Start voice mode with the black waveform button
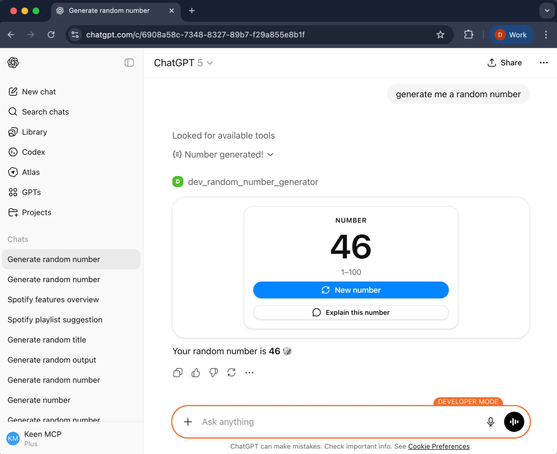Image resolution: width=557 pixels, height=454 pixels. [514, 422]
